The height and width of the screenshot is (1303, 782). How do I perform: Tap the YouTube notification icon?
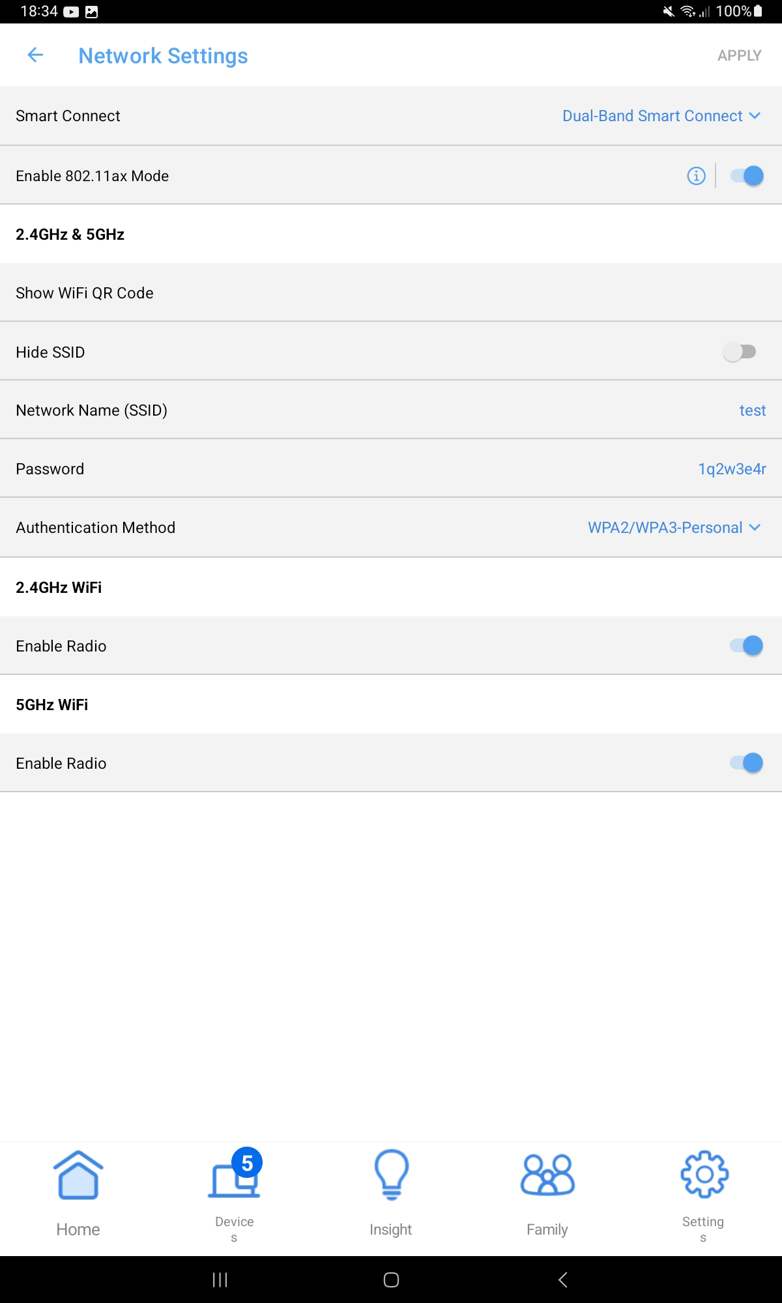[x=72, y=12]
